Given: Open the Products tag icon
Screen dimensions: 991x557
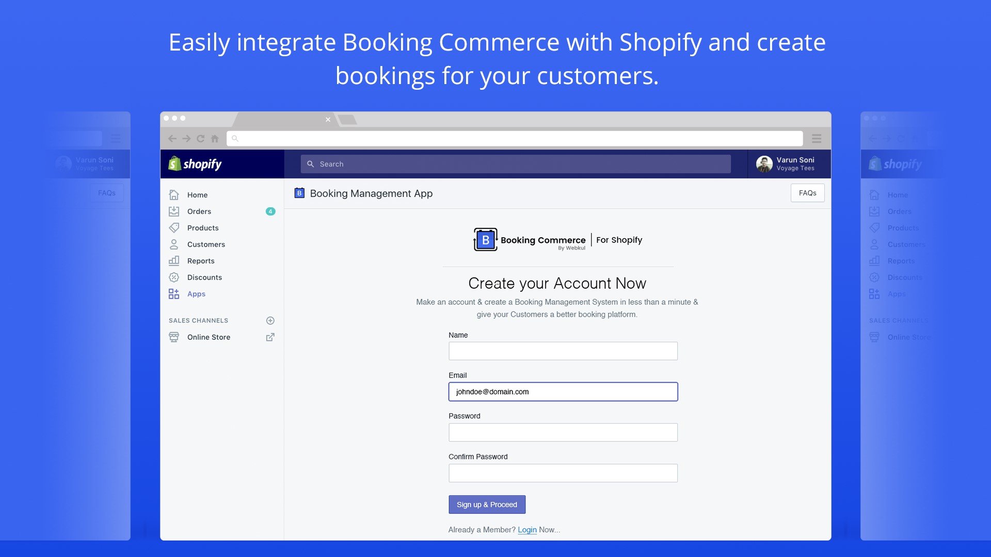Looking at the screenshot, I should (174, 228).
